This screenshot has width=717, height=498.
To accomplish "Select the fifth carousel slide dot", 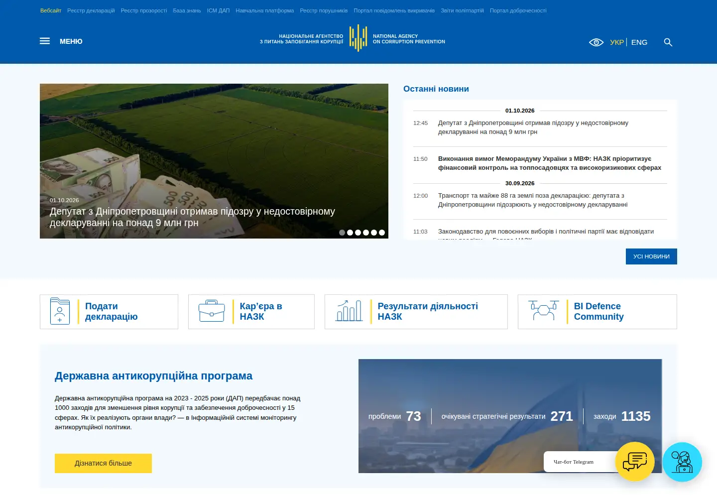I will tap(374, 233).
